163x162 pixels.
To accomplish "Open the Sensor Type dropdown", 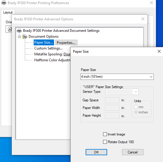I will pyautogui.click(x=122, y=92).
